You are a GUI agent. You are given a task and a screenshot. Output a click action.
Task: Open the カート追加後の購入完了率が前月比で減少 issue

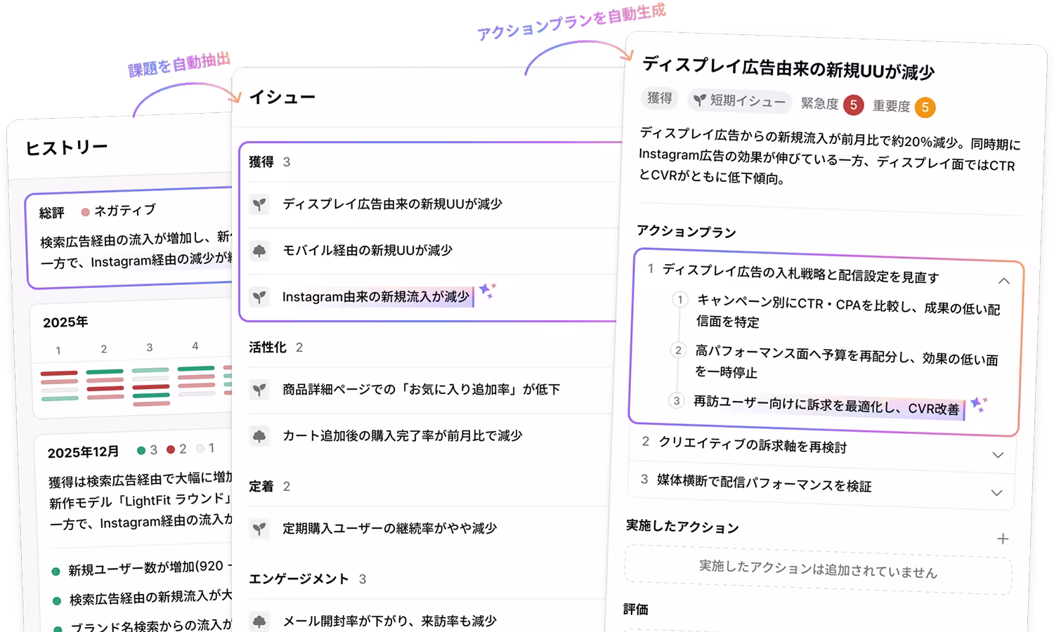point(402,436)
